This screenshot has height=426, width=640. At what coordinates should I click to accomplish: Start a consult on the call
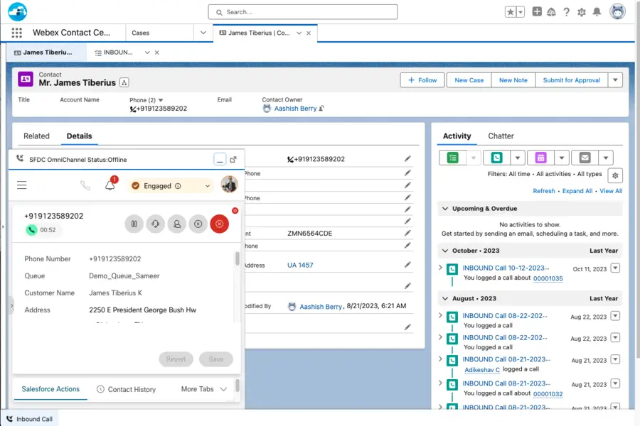pos(155,224)
